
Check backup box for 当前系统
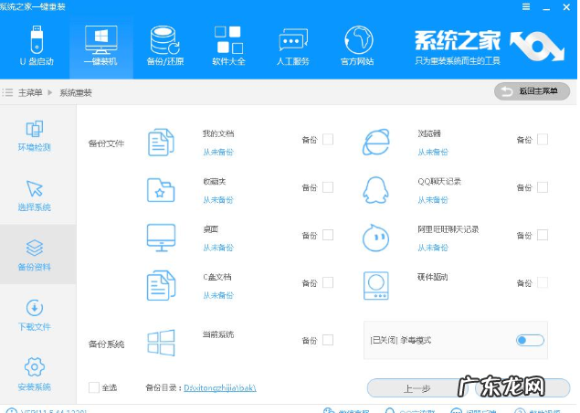(x=328, y=340)
